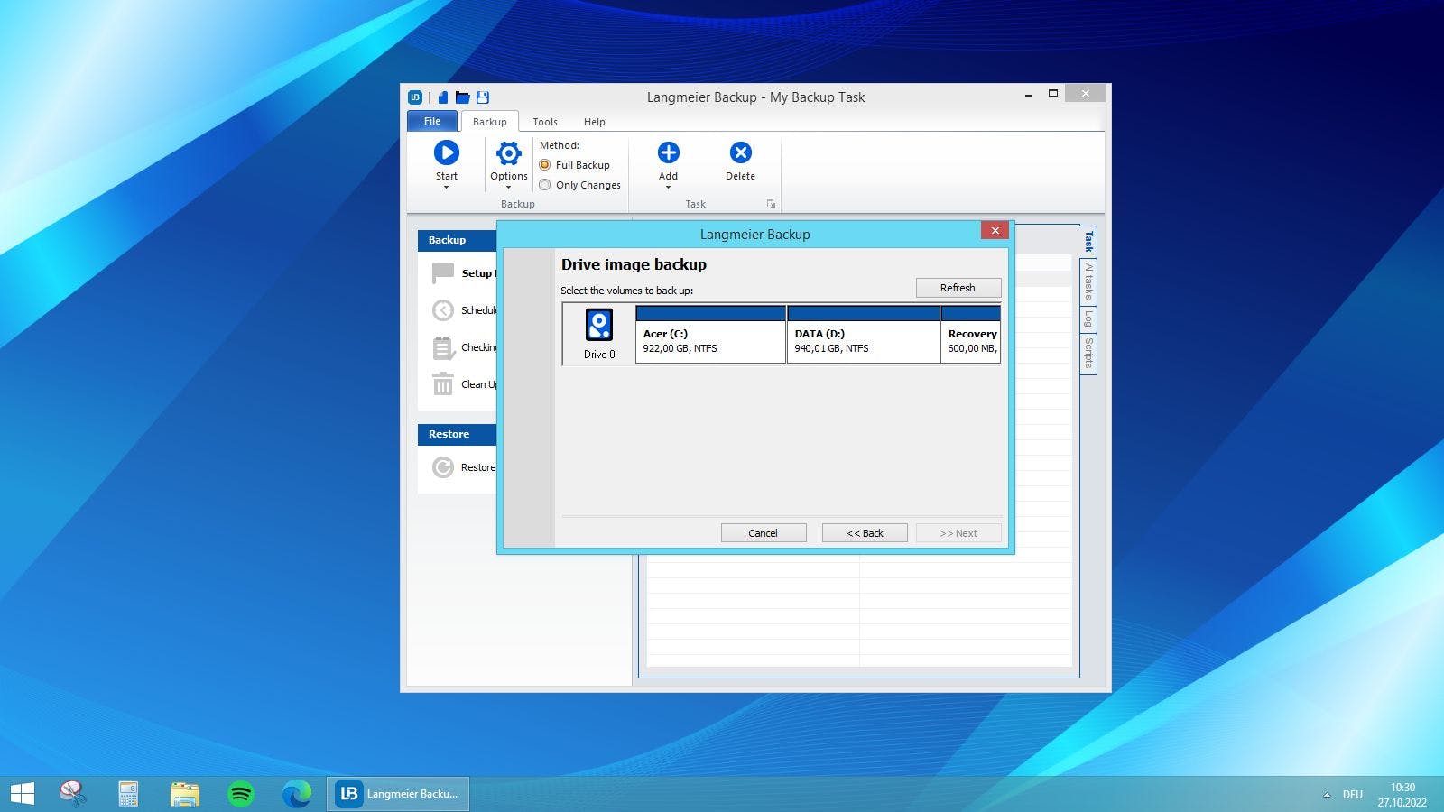Open Spotify from the taskbar
Image resolution: width=1444 pixels, height=812 pixels.
click(241, 794)
